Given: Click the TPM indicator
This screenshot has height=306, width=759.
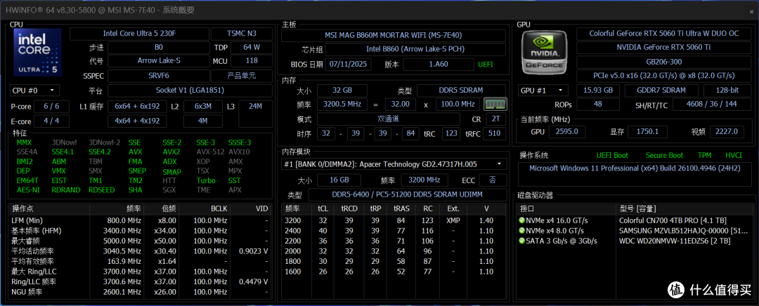Looking at the screenshot, I should point(704,155).
